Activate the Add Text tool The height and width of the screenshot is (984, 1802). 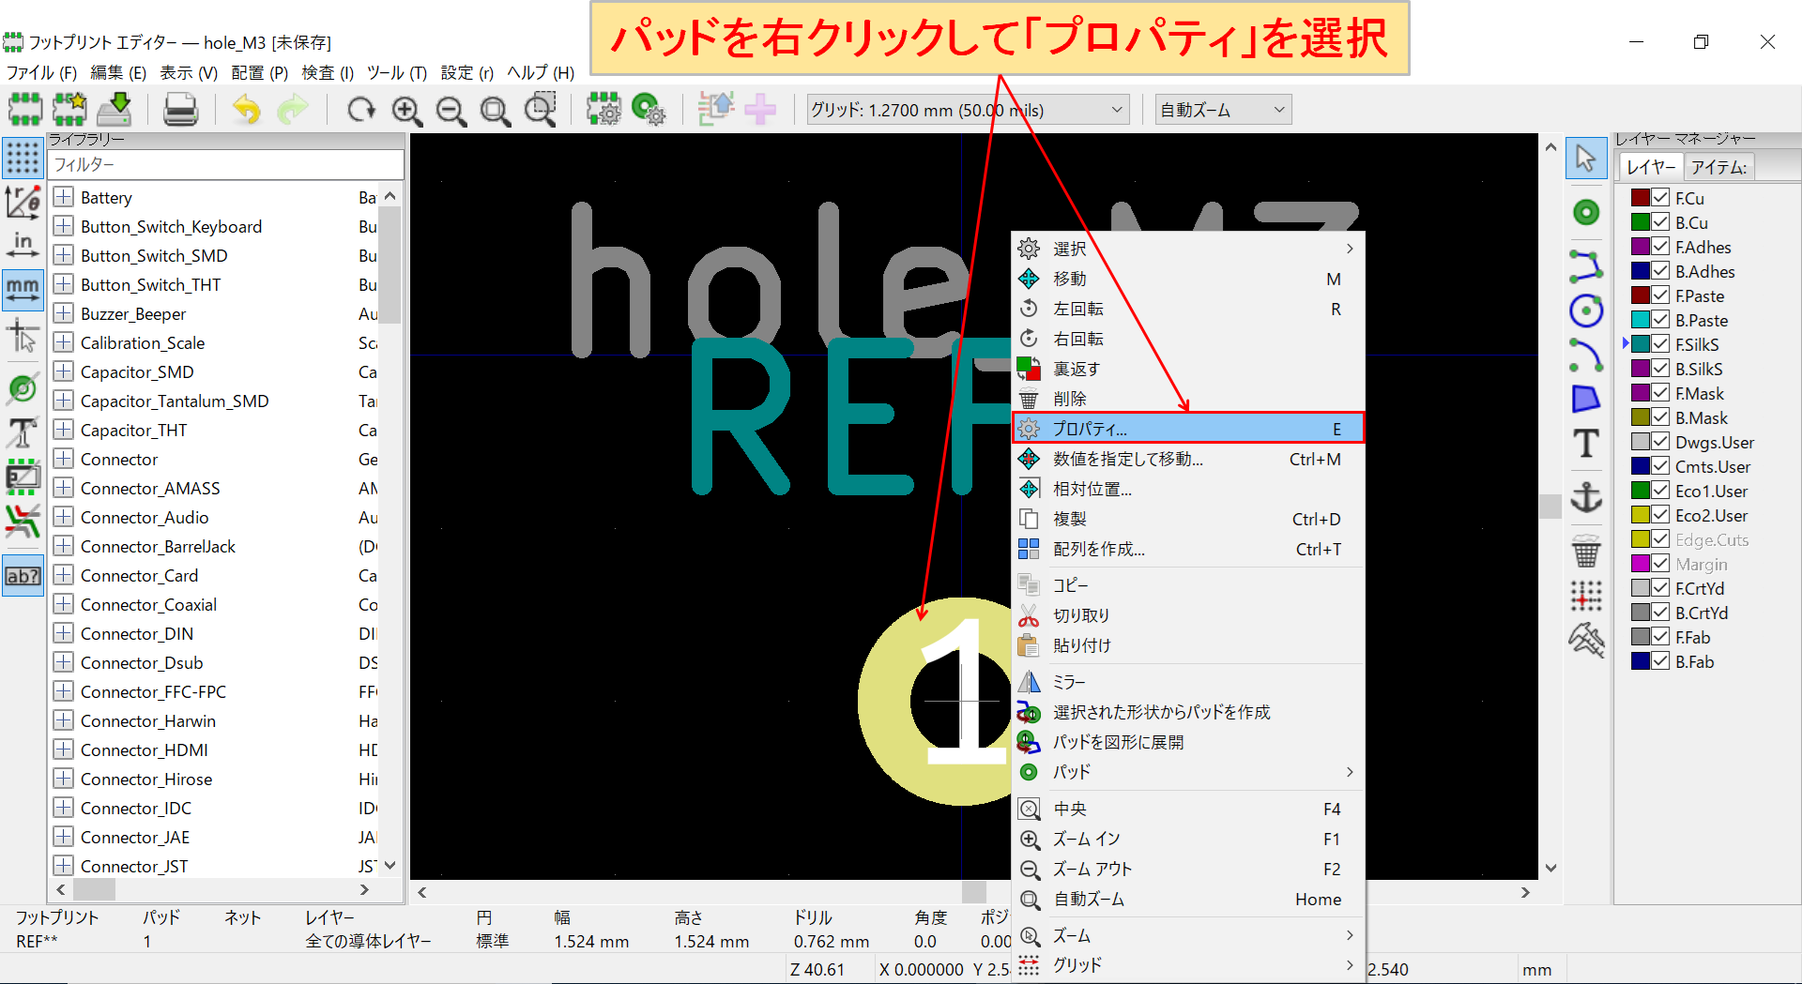pos(1586,444)
